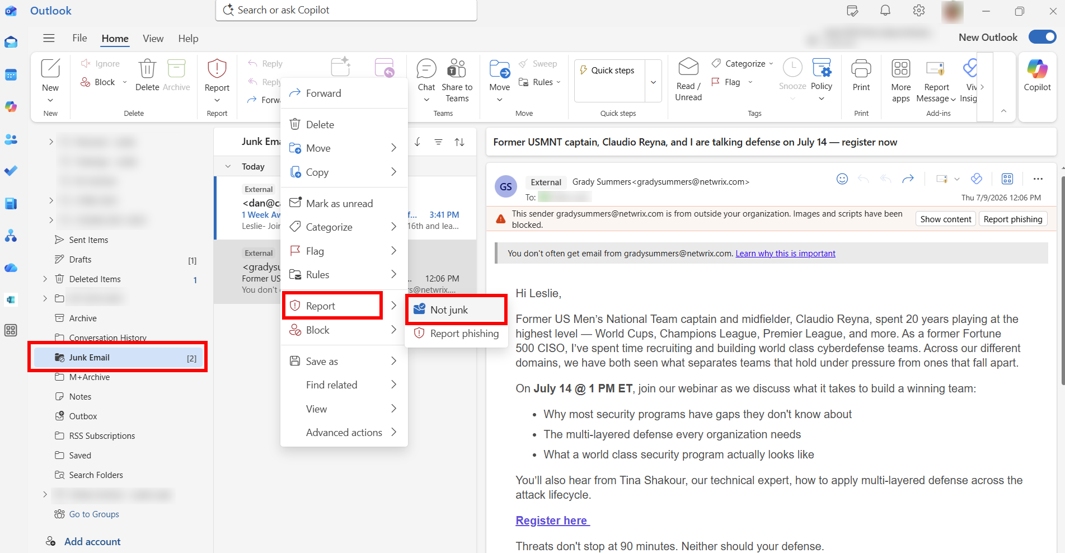The width and height of the screenshot is (1065, 553).
Task: Open the Categorize dropdown in ribbon
Action: [x=771, y=64]
